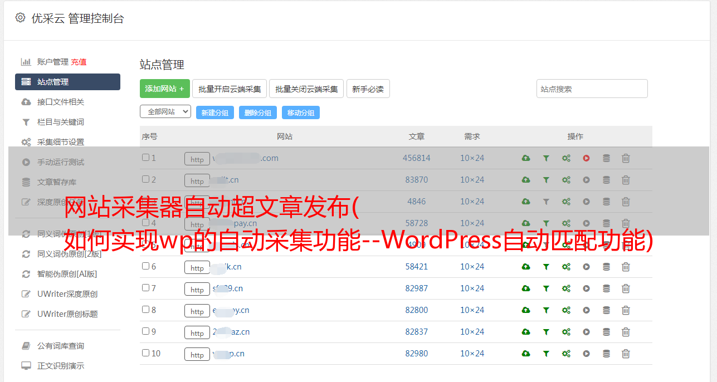Open 账户管理 in the sidebar
The width and height of the screenshot is (717, 382).
point(52,62)
